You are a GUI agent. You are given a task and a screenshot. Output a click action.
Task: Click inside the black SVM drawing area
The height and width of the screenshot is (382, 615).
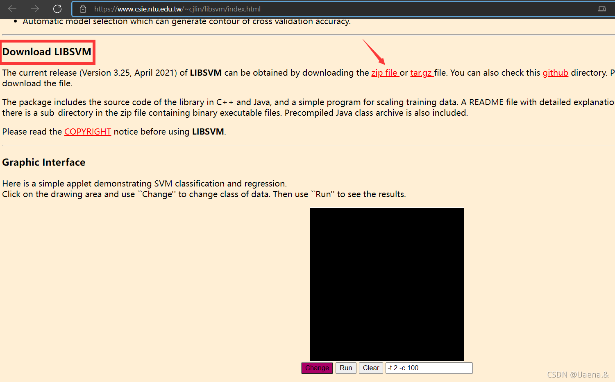tap(387, 284)
